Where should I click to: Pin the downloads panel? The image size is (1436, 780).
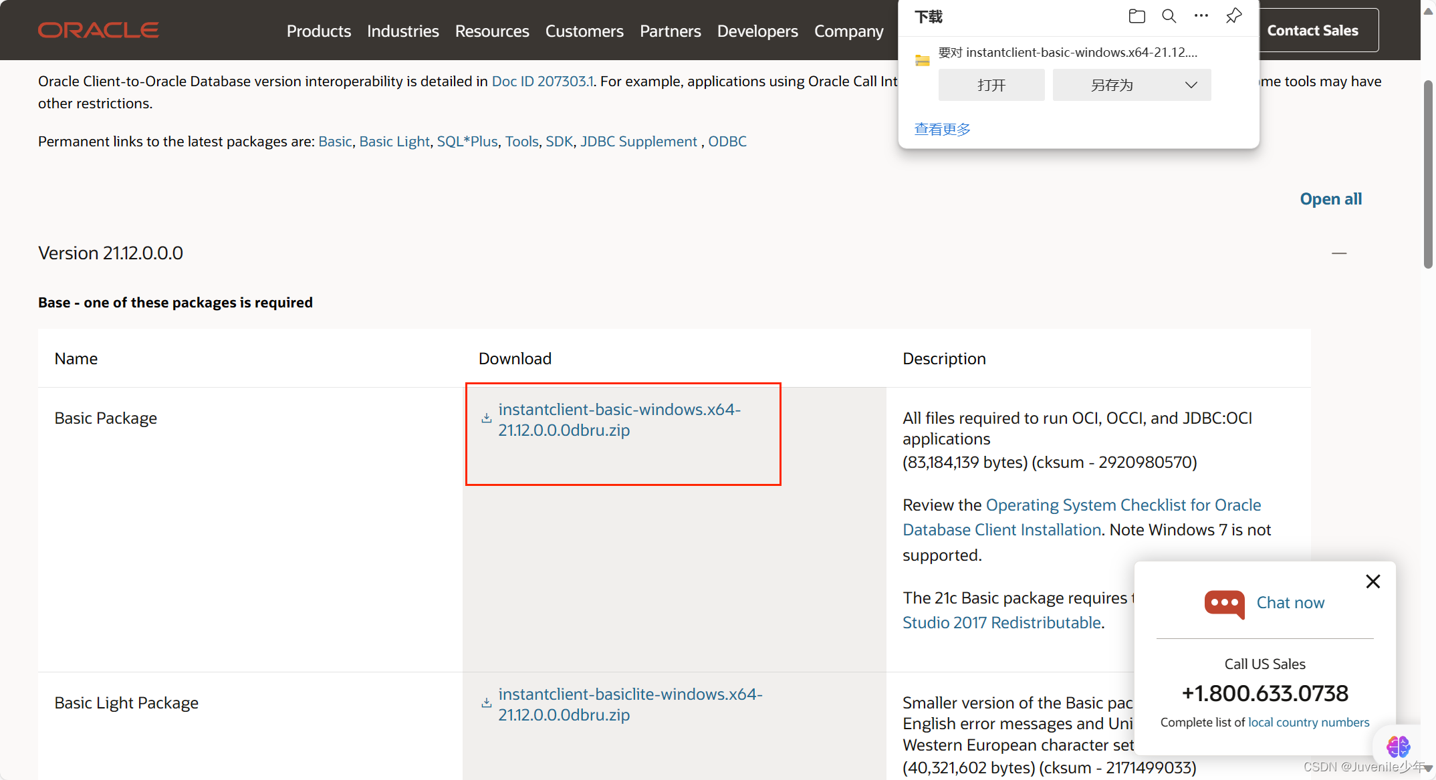[x=1234, y=16]
